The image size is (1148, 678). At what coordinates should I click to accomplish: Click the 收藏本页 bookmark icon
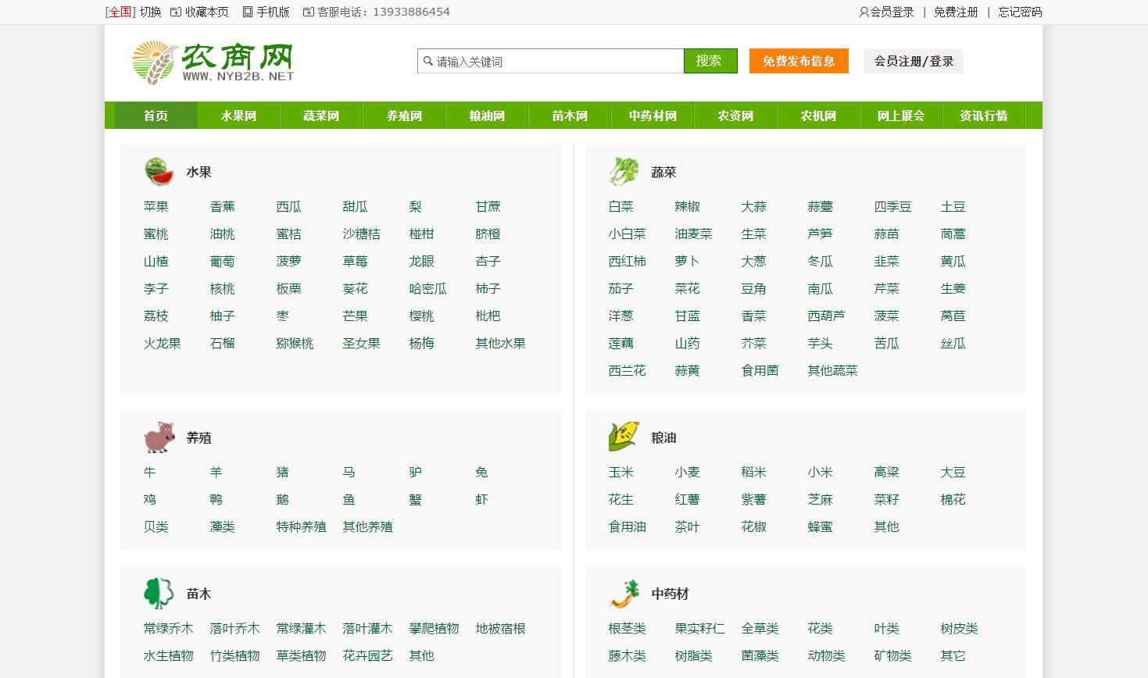[x=176, y=12]
